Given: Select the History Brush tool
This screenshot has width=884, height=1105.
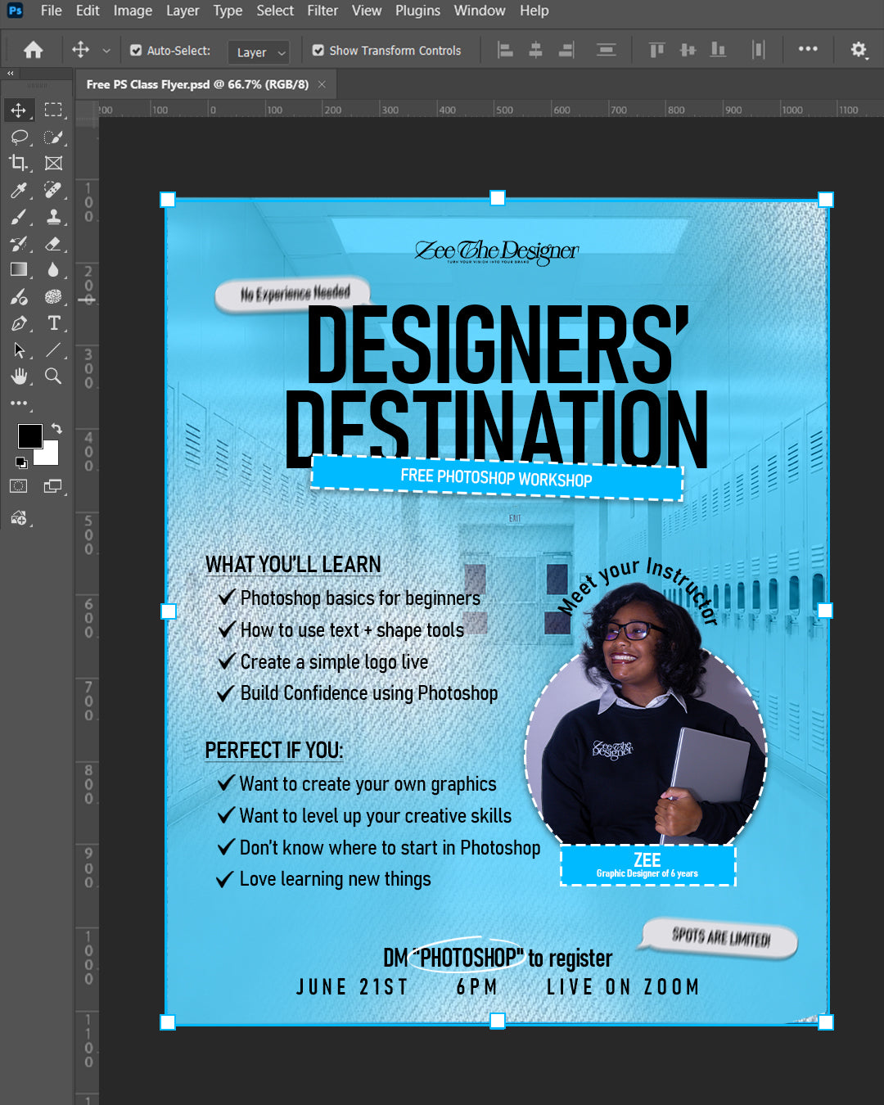Looking at the screenshot, I should [18, 243].
